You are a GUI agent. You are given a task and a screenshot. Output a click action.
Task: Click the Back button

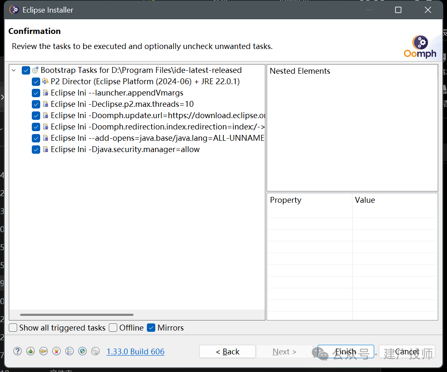pyautogui.click(x=227, y=351)
